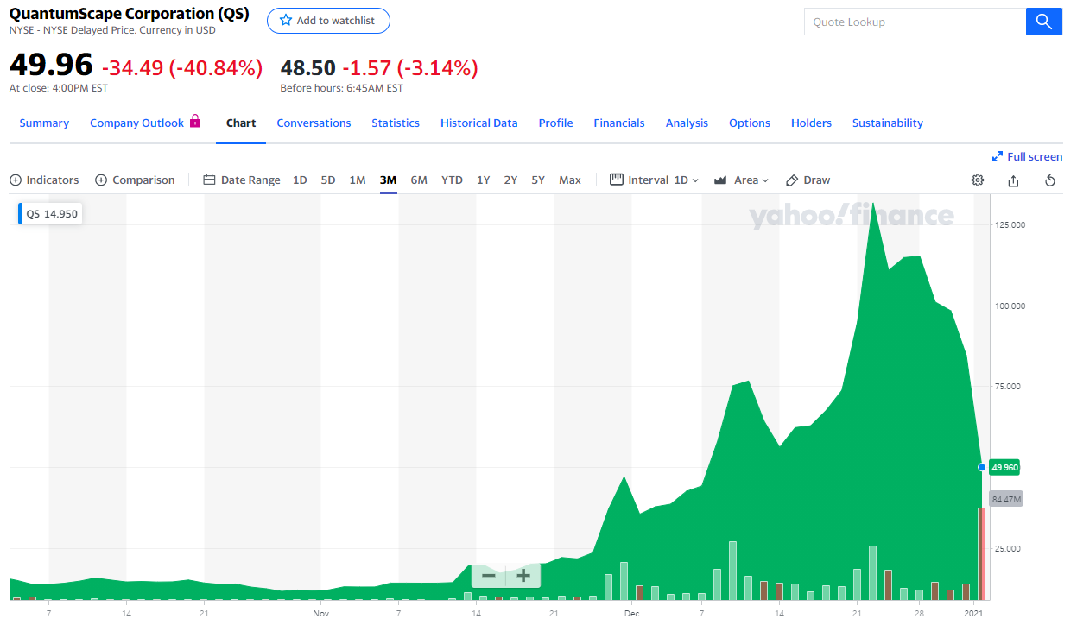The width and height of the screenshot is (1077, 625).
Task: Click the -1.57 (-3.14%) pre-market change
Action: pyautogui.click(x=410, y=67)
